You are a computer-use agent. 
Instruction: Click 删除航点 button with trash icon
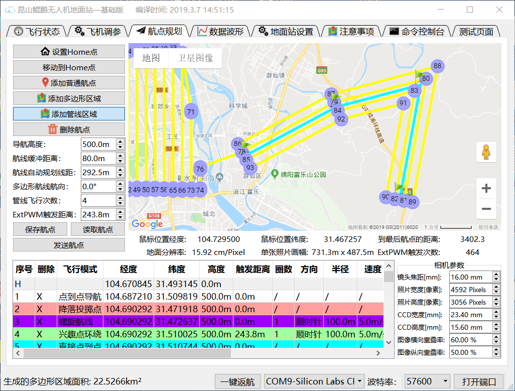pyautogui.click(x=69, y=129)
